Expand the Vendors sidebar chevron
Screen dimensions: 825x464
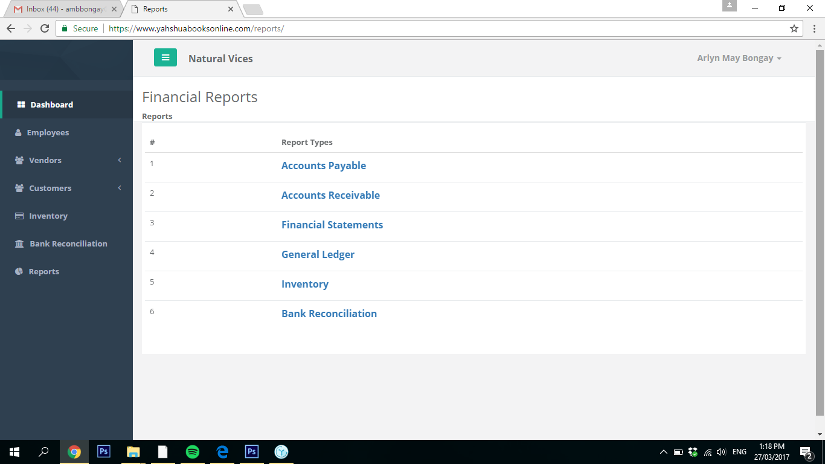click(x=119, y=160)
